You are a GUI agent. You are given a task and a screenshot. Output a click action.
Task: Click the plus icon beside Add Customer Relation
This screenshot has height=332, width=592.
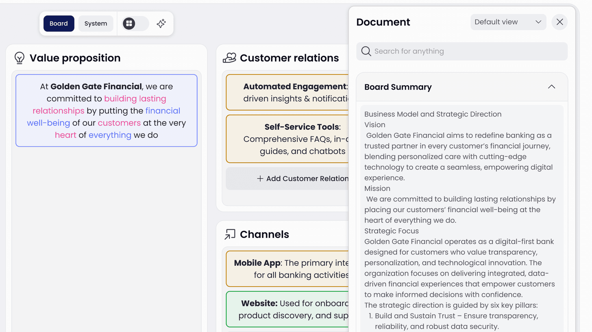(x=260, y=179)
